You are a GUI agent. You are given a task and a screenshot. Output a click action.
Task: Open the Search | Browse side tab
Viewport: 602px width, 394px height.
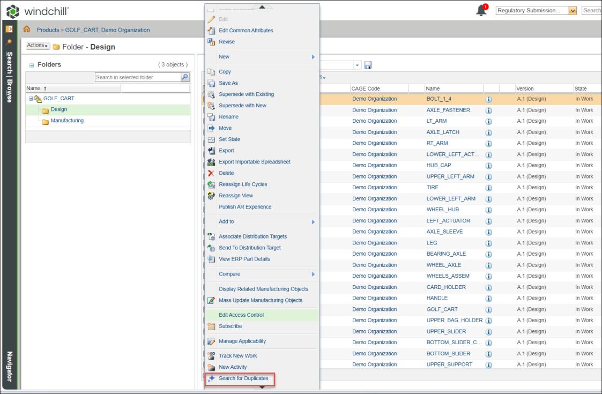coord(10,77)
